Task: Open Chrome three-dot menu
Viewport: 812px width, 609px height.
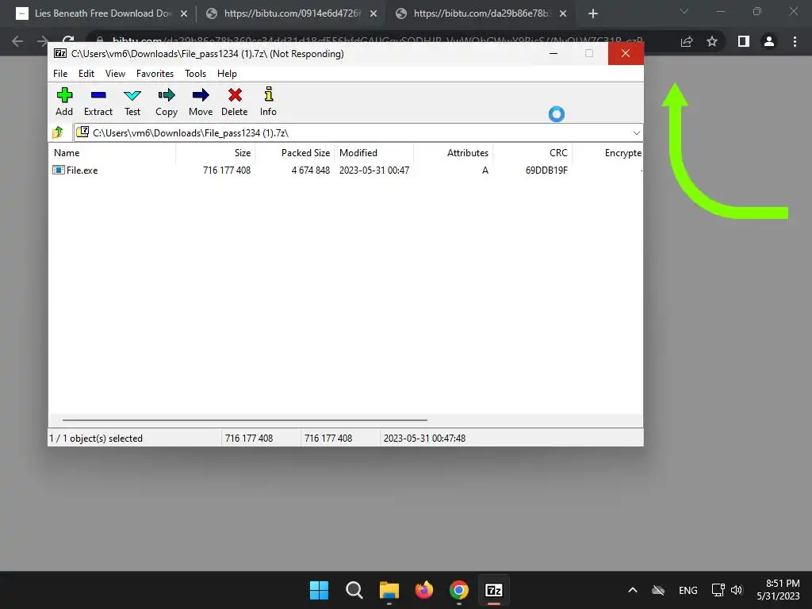Action: pyautogui.click(x=795, y=41)
